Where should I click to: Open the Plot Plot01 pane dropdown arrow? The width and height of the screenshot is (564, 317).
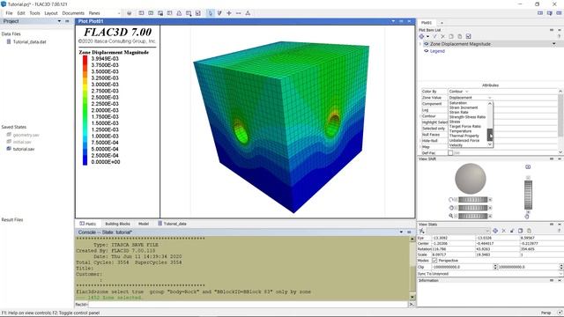[393, 21]
